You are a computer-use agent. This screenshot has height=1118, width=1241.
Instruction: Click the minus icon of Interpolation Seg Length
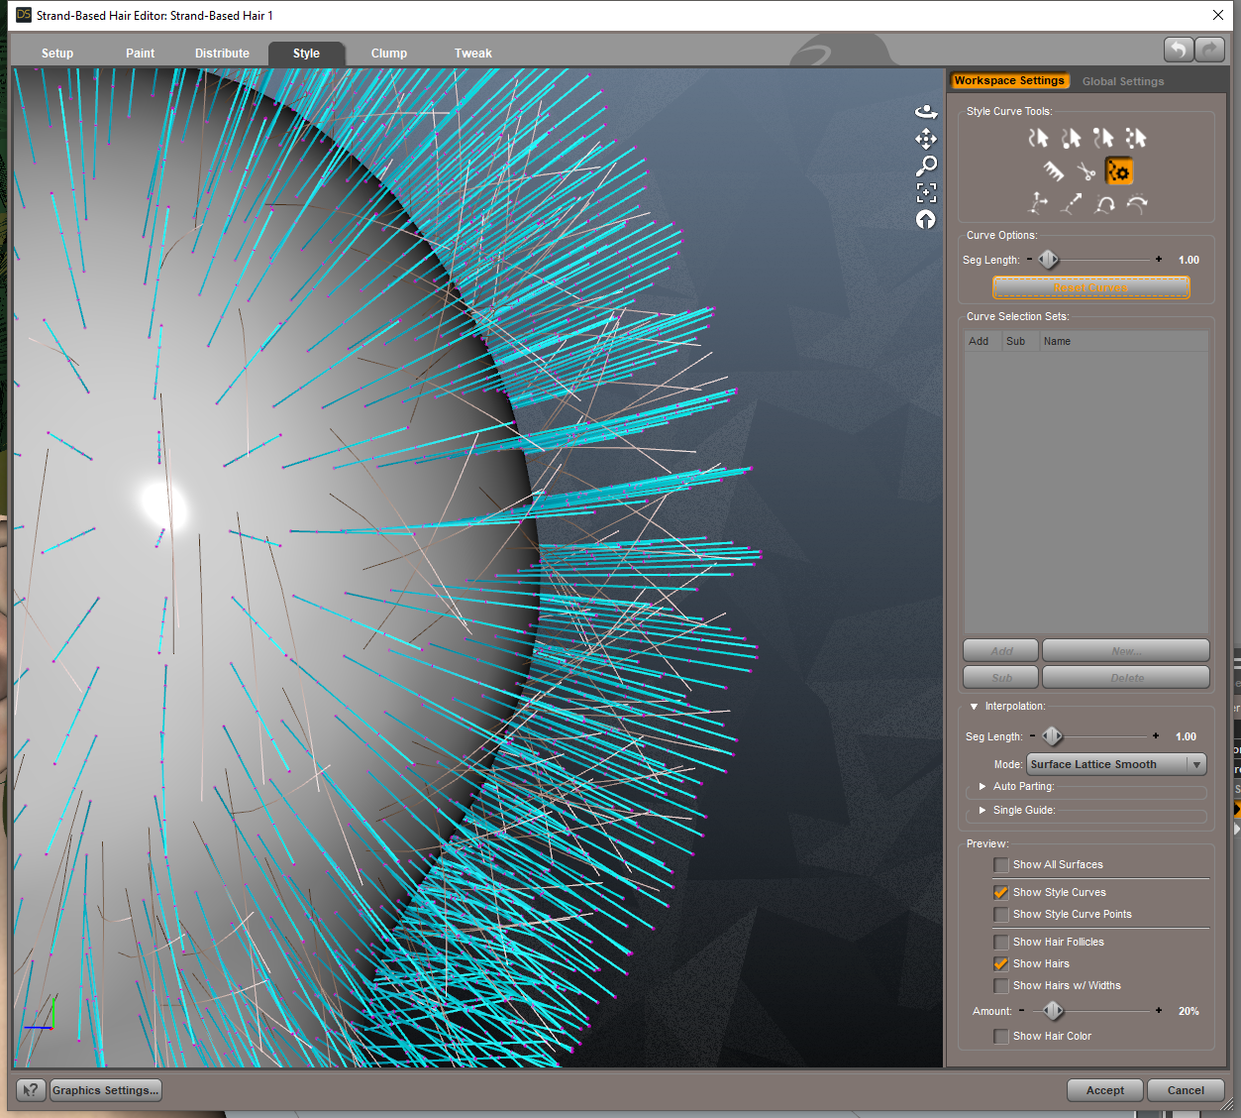click(1032, 735)
